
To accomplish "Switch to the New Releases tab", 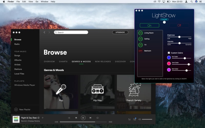I will (x=103, y=61).
